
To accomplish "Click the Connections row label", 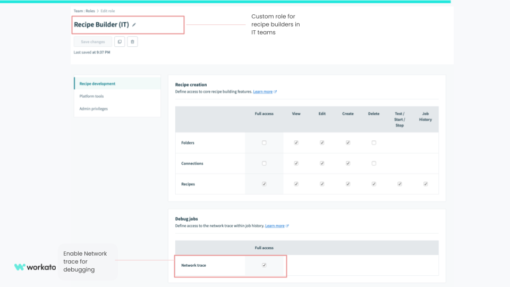I will click(192, 163).
